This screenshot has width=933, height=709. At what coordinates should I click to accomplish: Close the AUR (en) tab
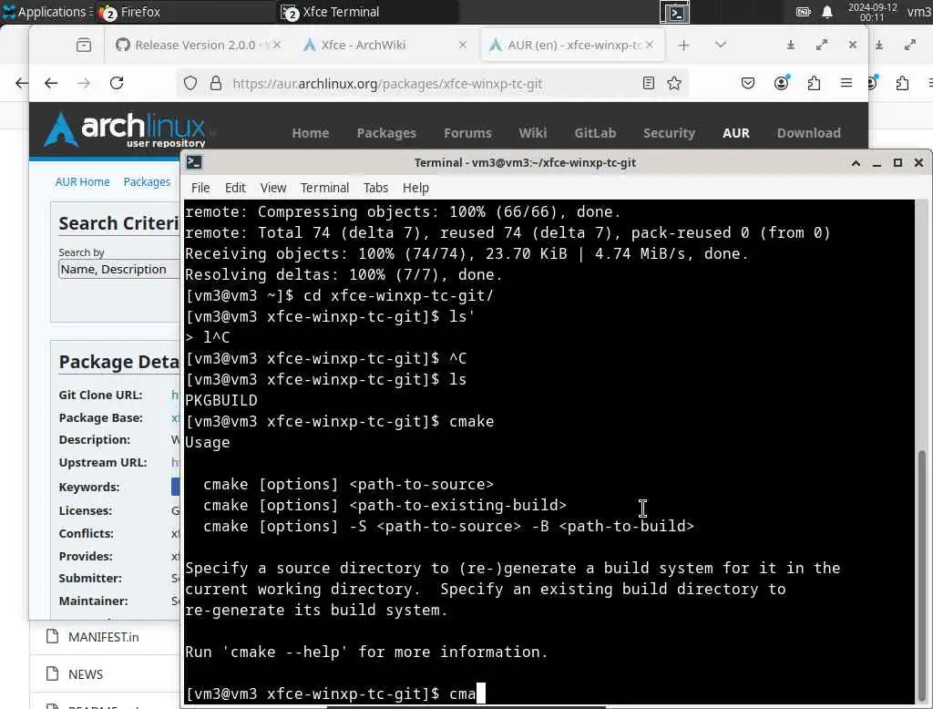(x=649, y=46)
